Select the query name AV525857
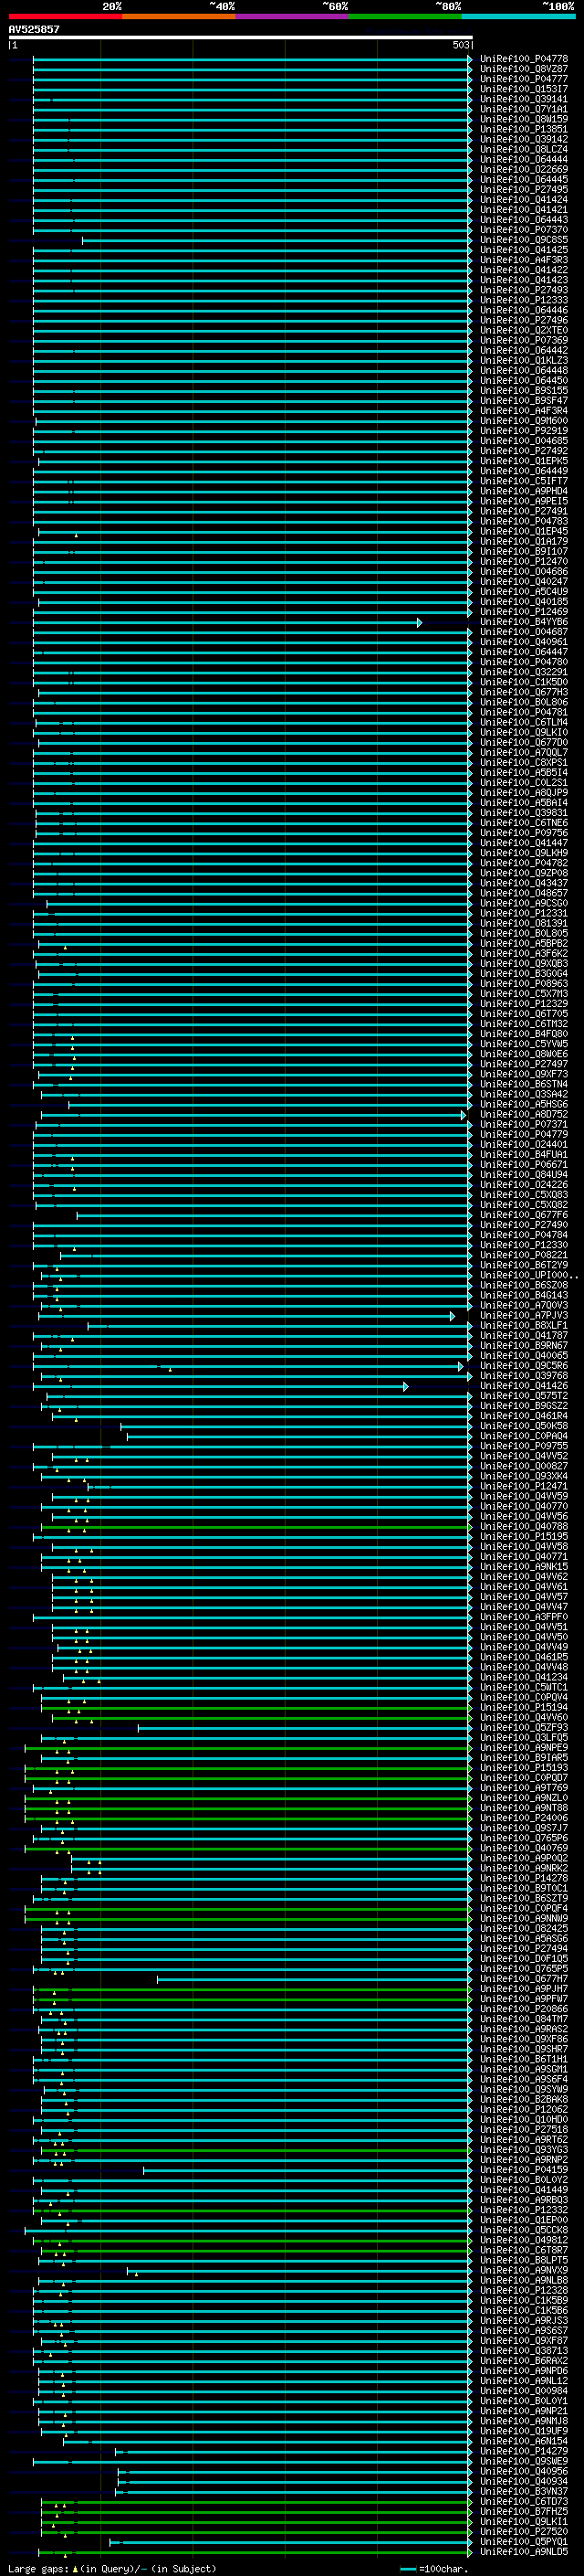The height and width of the screenshot is (2576, 584). tap(34, 29)
